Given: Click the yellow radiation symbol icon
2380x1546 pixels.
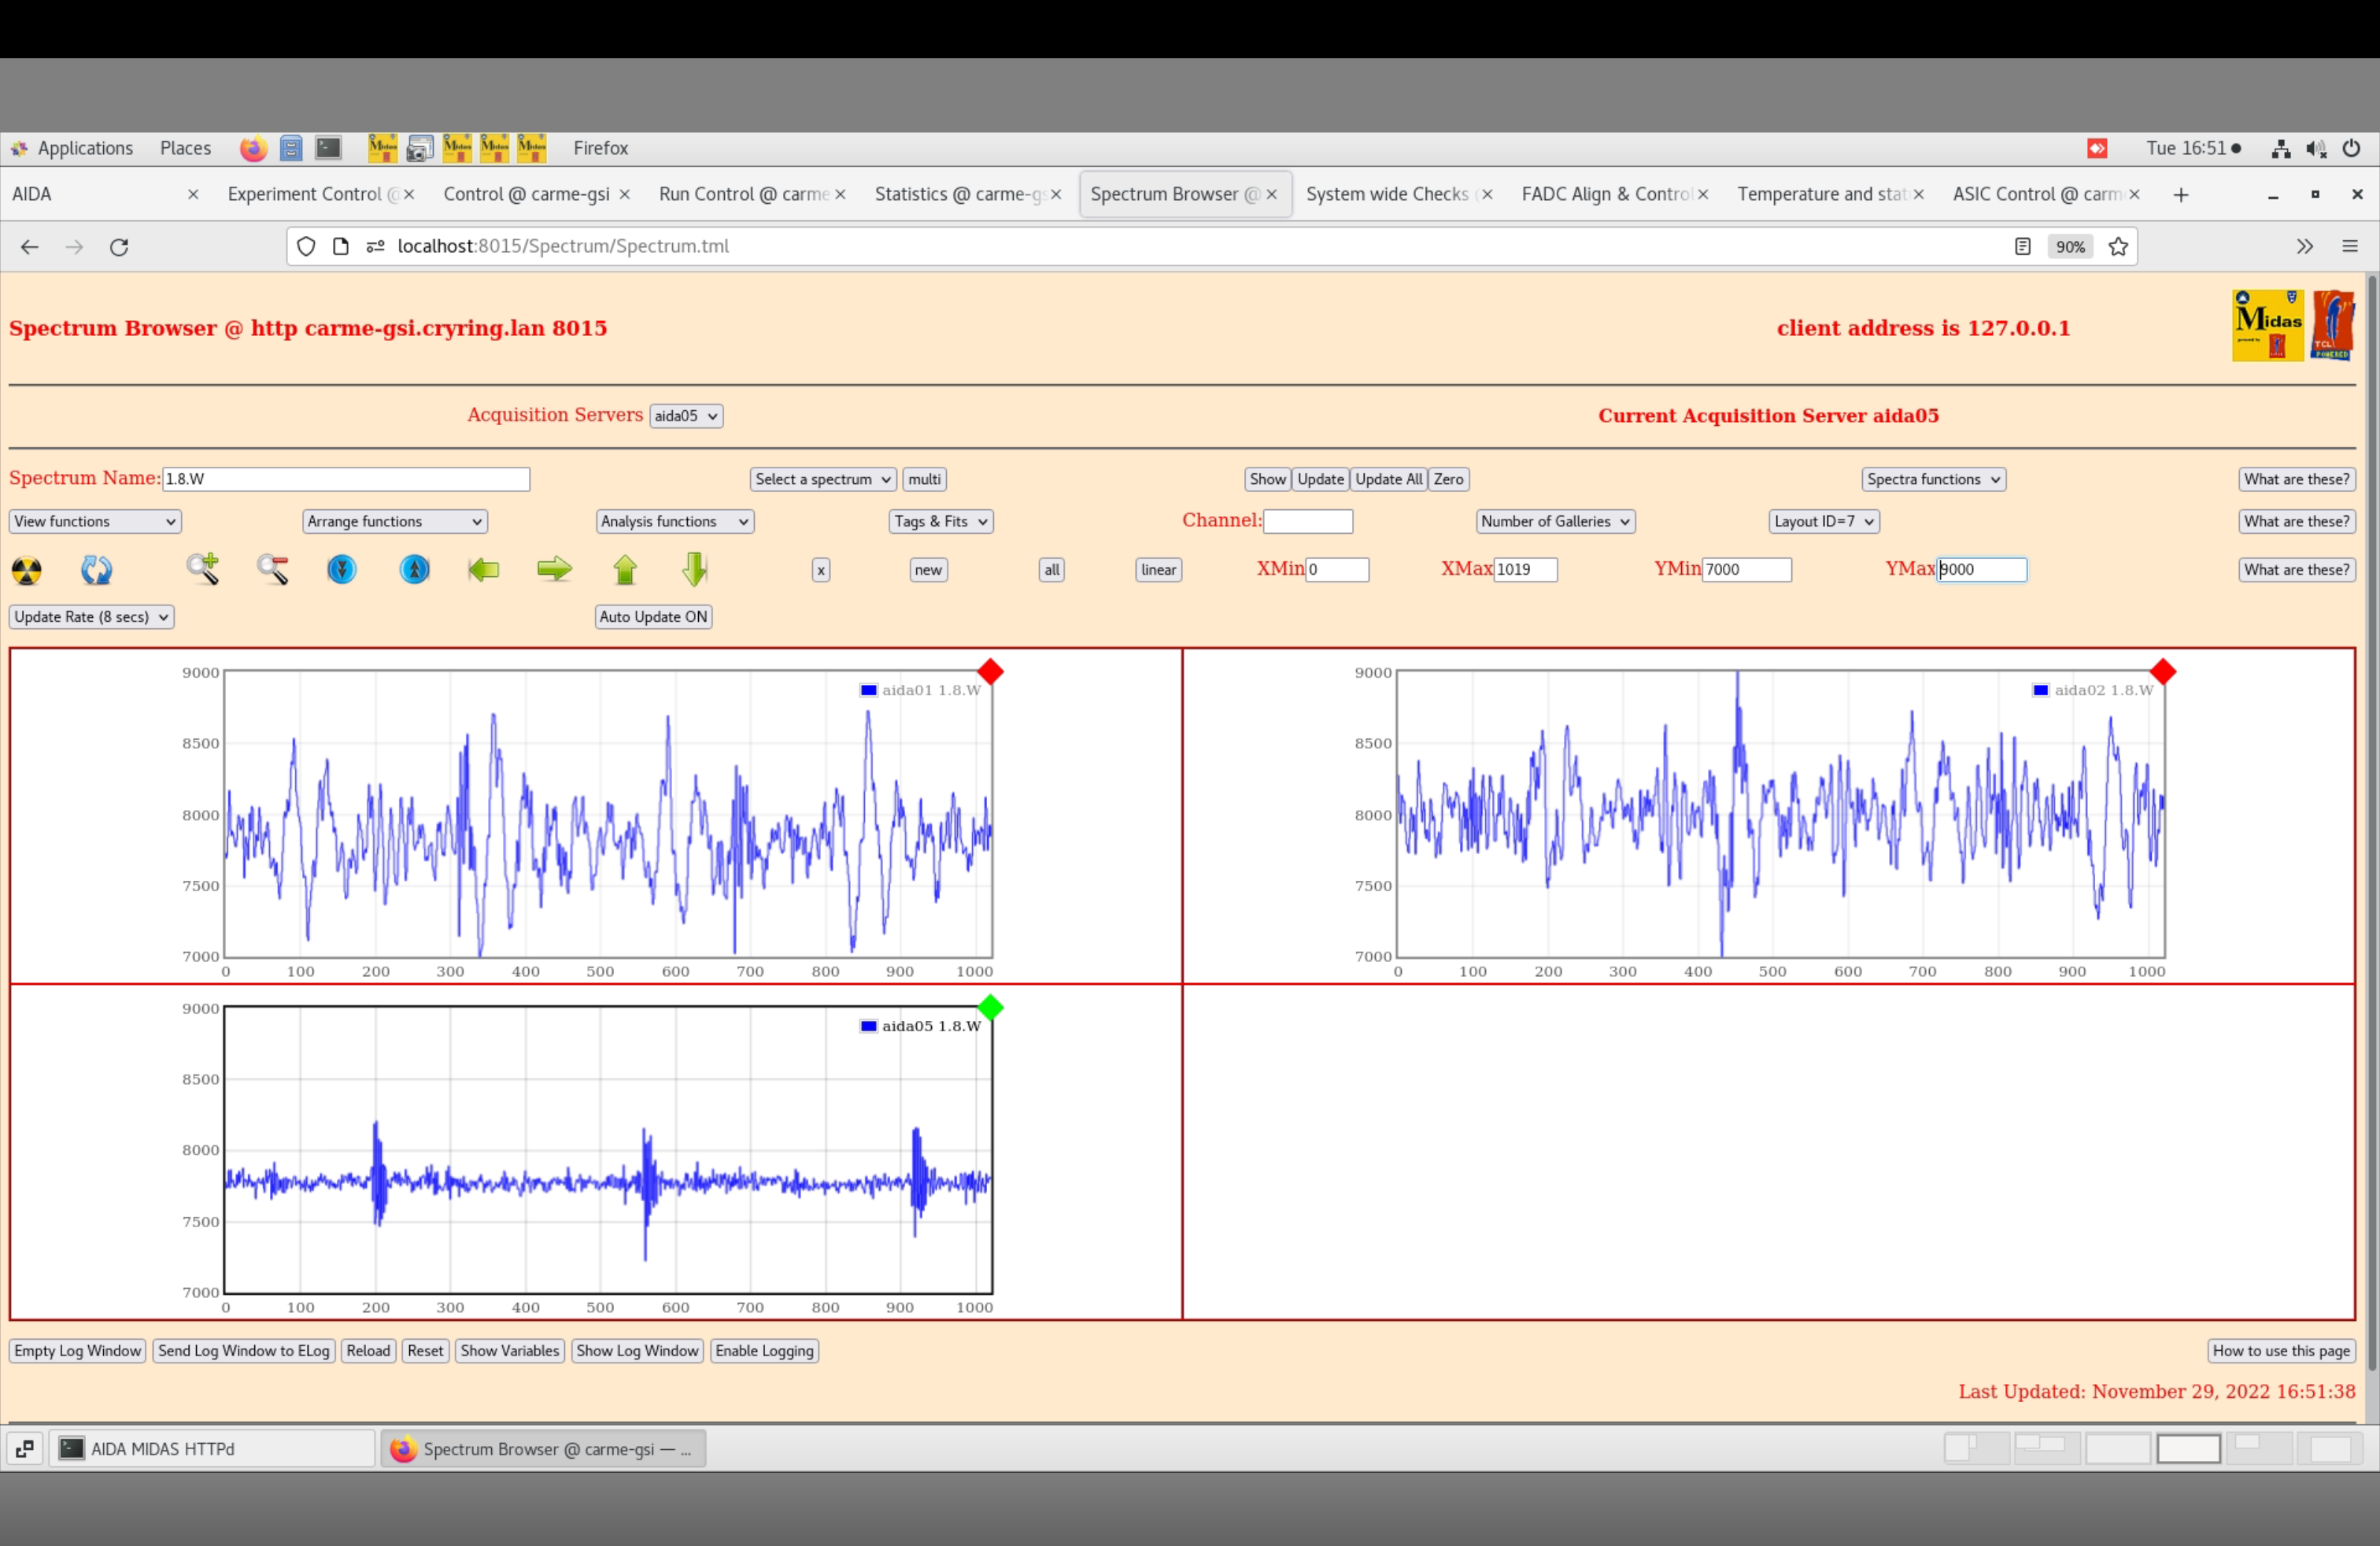Looking at the screenshot, I should click(x=27, y=570).
